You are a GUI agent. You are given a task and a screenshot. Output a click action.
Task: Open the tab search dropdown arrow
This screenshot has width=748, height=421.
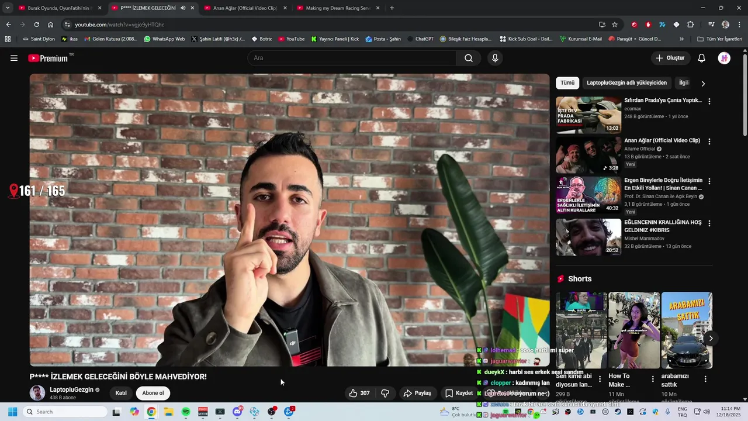tap(8, 8)
